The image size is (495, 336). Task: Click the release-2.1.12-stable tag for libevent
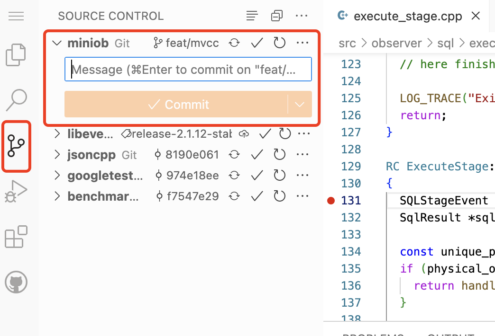(177, 134)
